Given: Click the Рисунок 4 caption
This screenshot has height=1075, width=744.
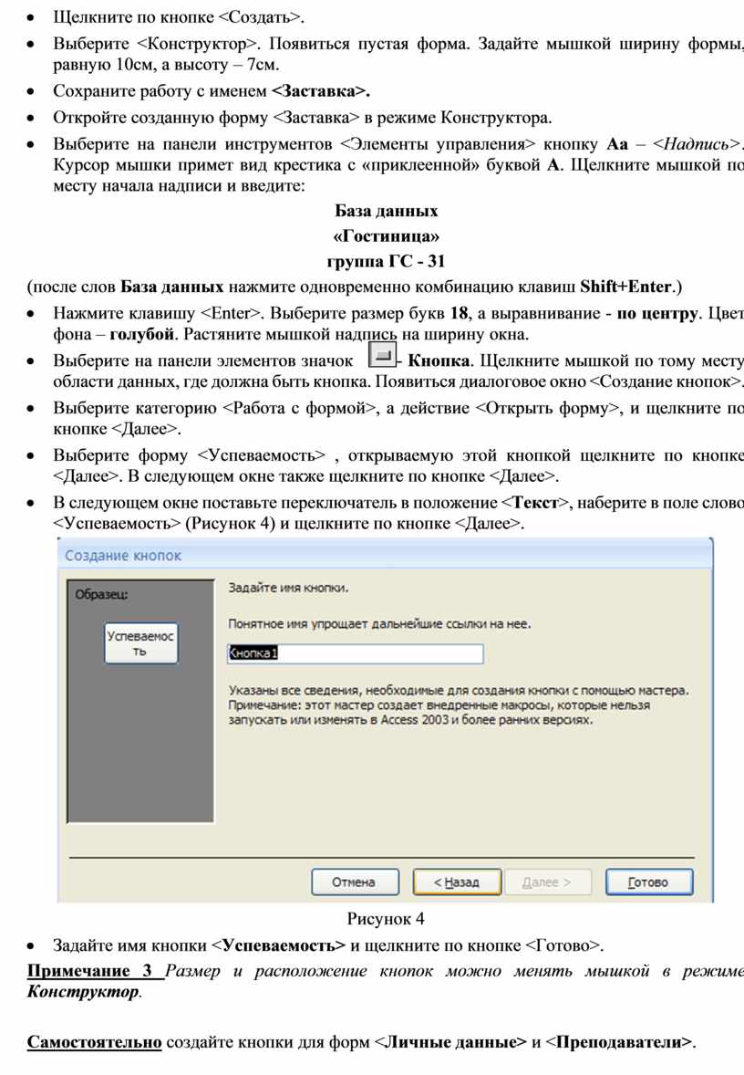Looking at the screenshot, I should pyautogui.click(x=386, y=919).
